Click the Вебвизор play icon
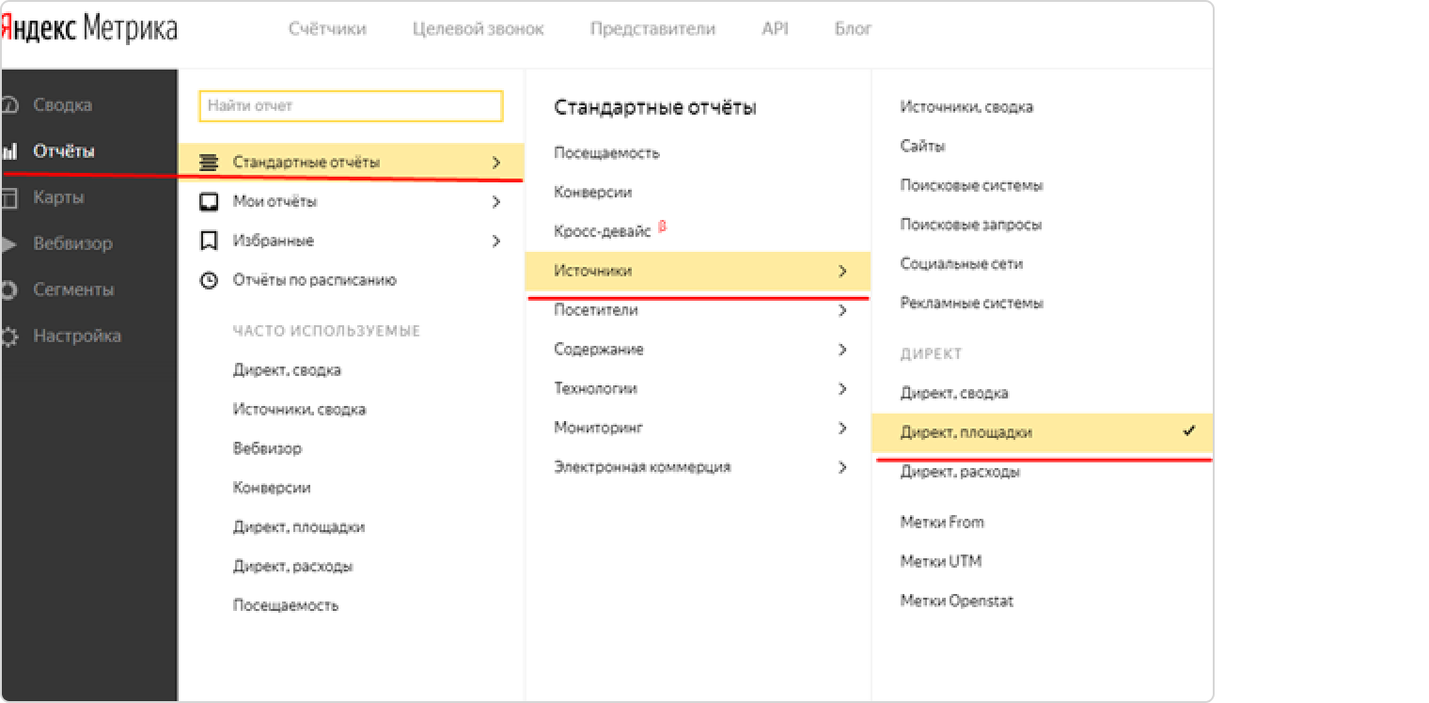The image size is (1429, 703). 10,244
